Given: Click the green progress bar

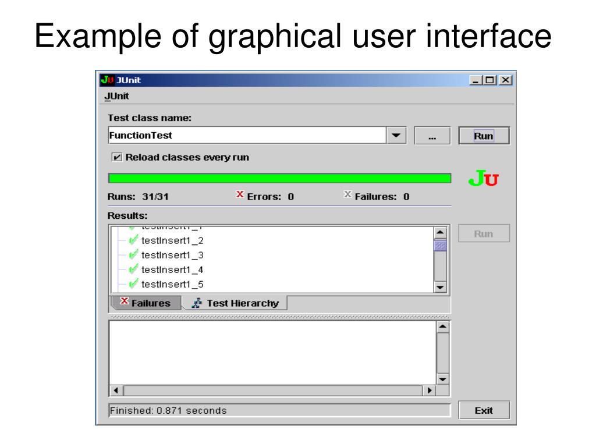Looking at the screenshot, I should (x=280, y=178).
